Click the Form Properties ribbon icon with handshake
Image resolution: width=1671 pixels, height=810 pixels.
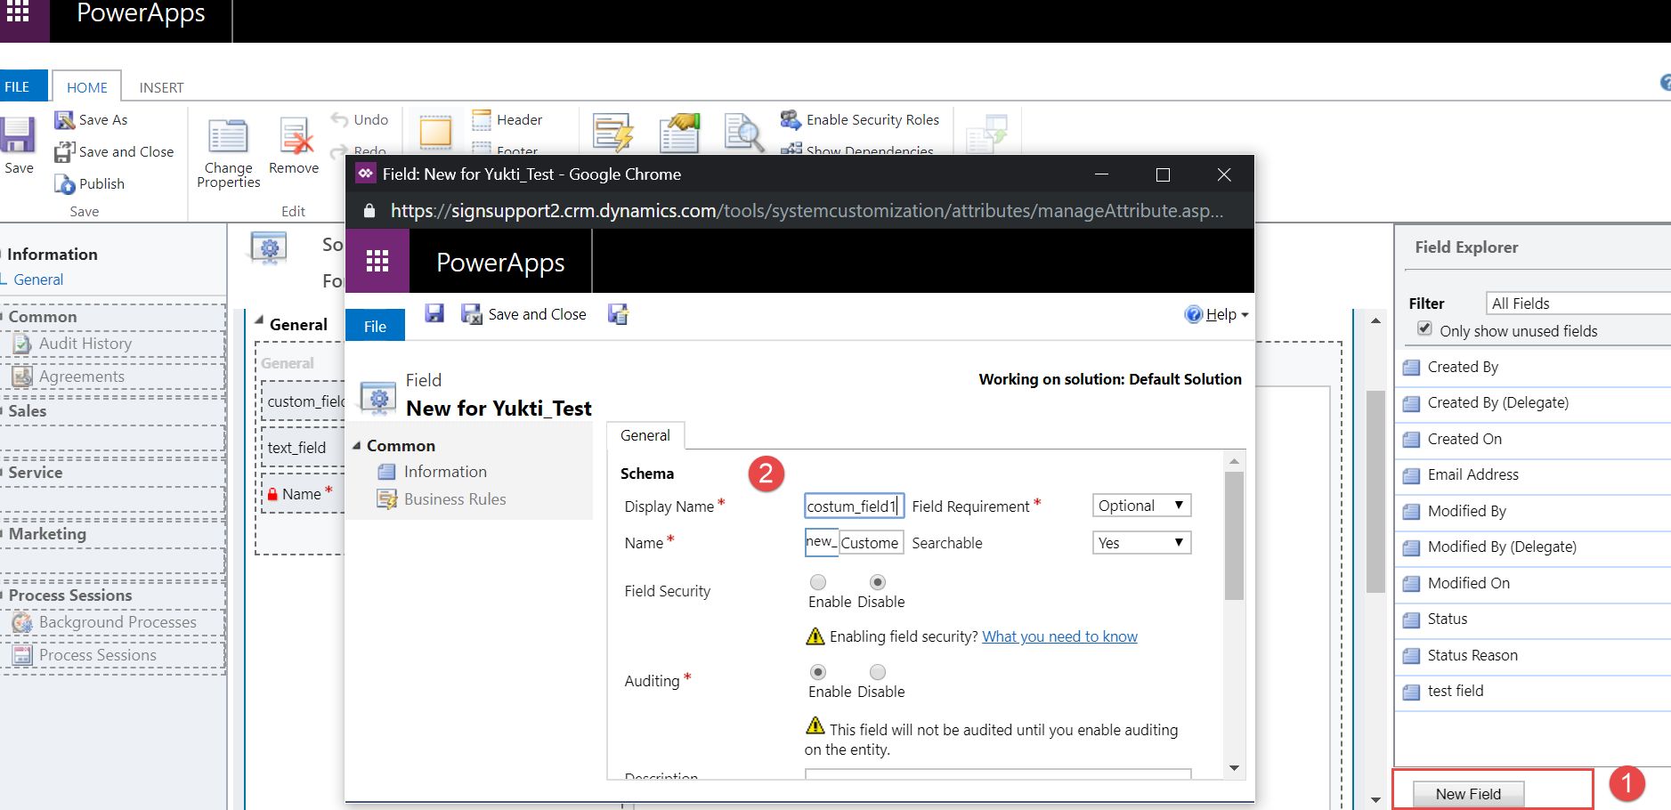(x=679, y=133)
